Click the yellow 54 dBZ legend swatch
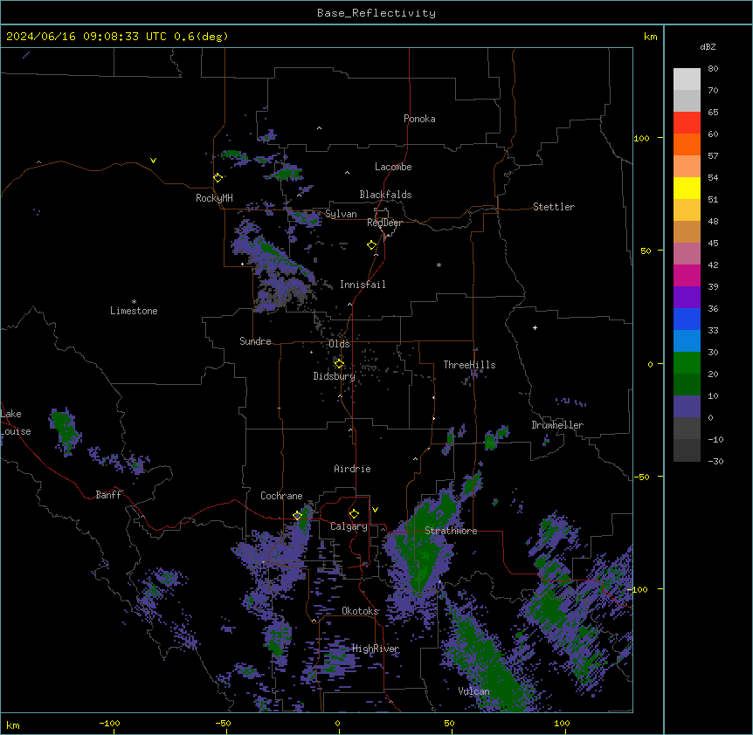The height and width of the screenshot is (735, 753). tap(687, 188)
